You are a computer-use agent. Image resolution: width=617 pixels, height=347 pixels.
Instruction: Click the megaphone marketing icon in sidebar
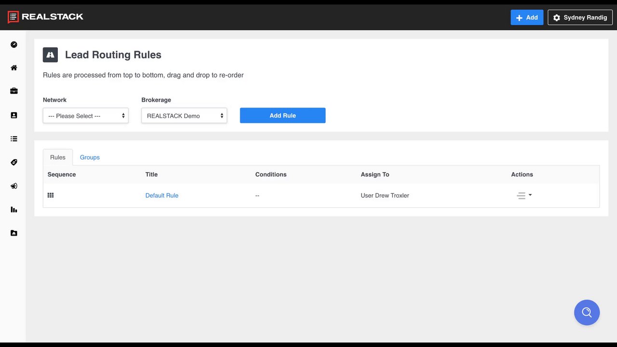click(14, 186)
